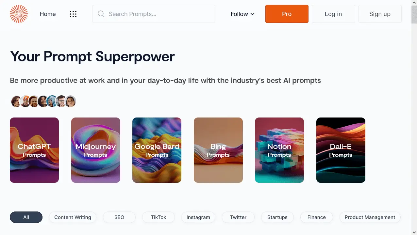The width and height of the screenshot is (417, 235).
Task: Select the Home menu item
Action: (48, 14)
